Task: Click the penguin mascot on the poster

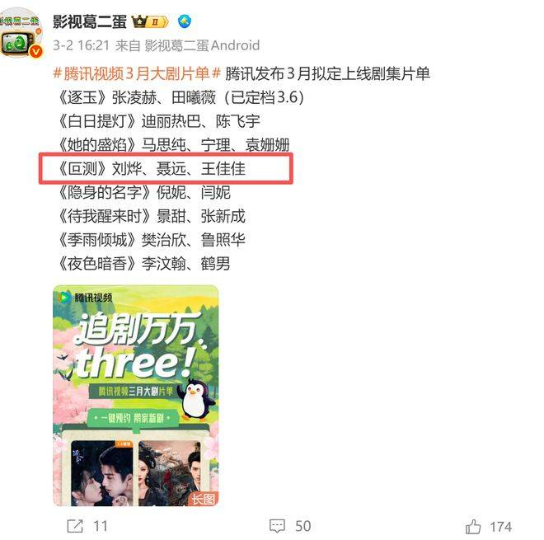Action: click(196, 399)
